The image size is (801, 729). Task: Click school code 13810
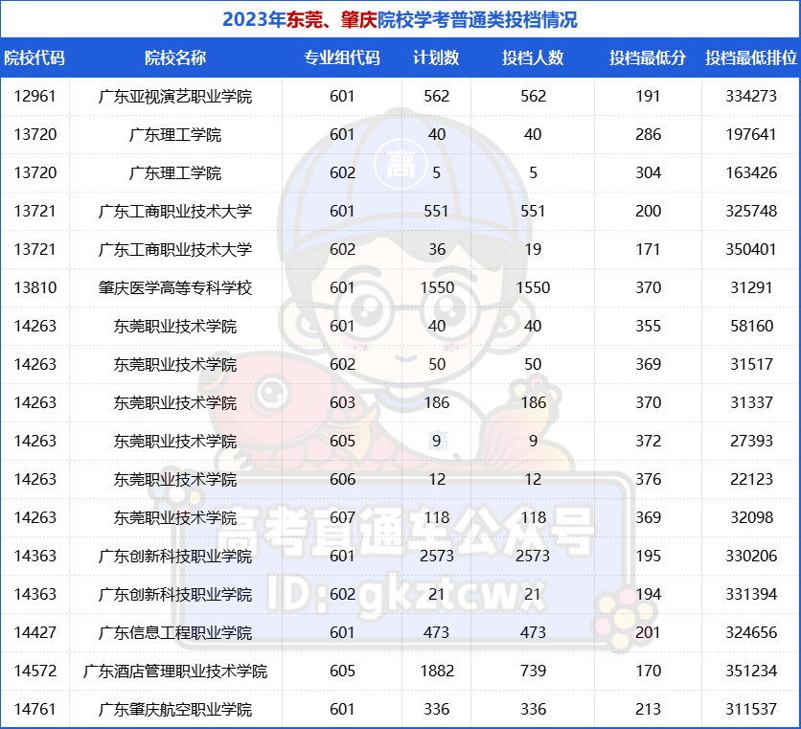pos(34,287)
